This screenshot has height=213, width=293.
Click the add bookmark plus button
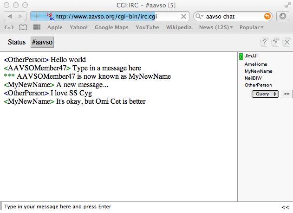coord(37,16)
